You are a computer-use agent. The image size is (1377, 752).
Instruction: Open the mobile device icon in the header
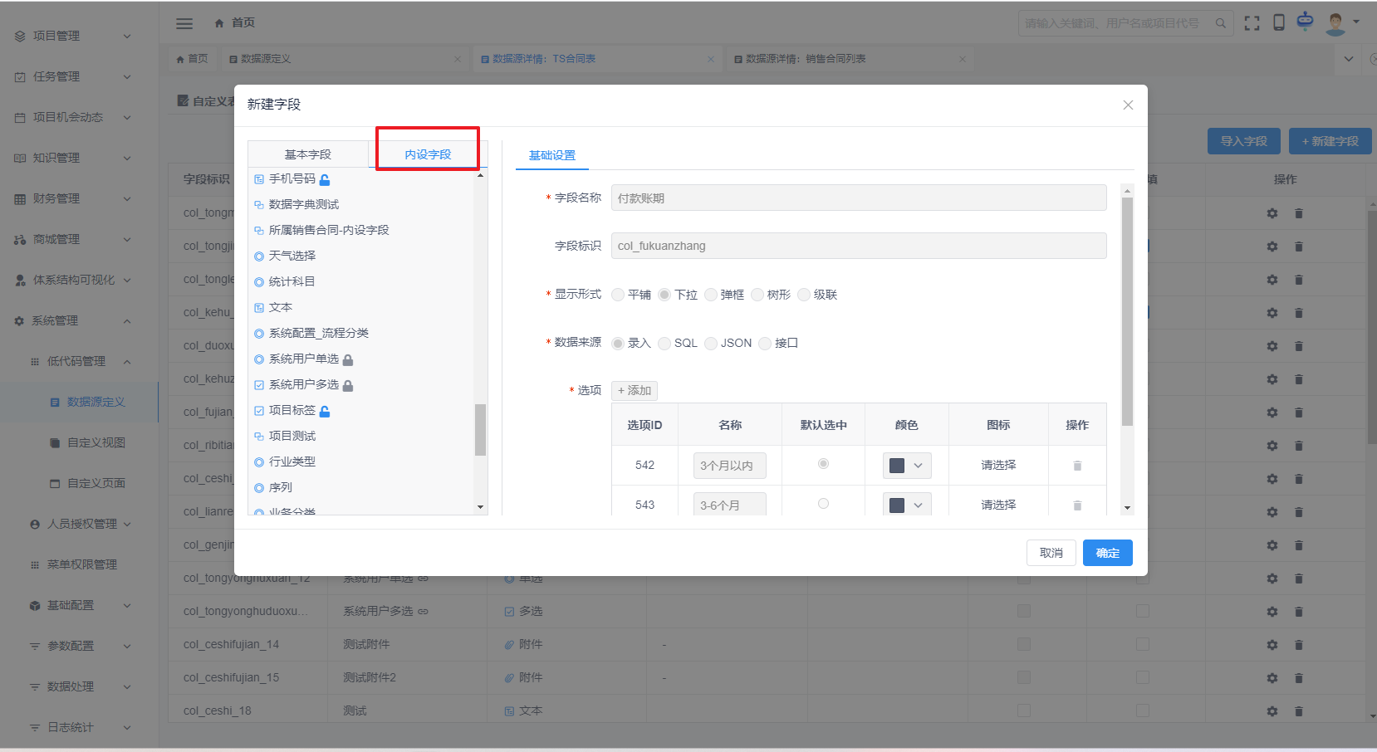coord(1279,22)
